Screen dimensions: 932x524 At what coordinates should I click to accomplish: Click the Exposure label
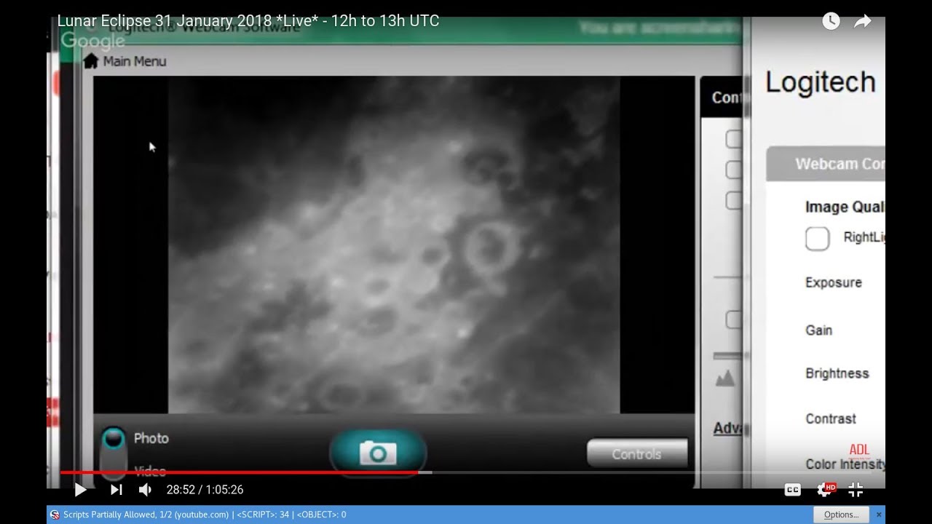(x=833, y=282)
